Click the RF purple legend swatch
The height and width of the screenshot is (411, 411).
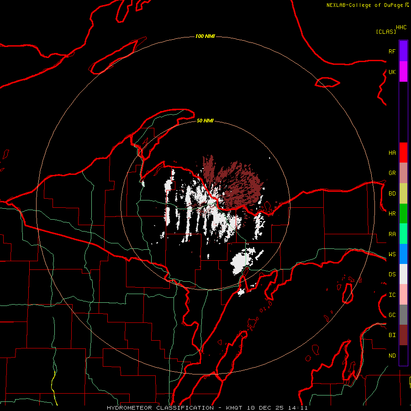click(403, 51)
